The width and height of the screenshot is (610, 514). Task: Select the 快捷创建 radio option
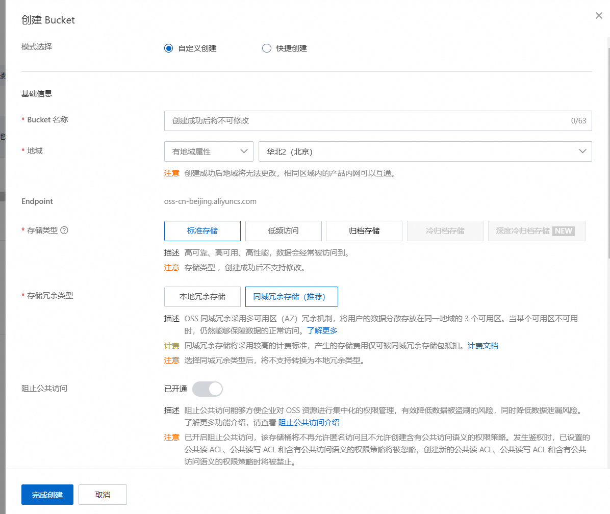[266, 48]
